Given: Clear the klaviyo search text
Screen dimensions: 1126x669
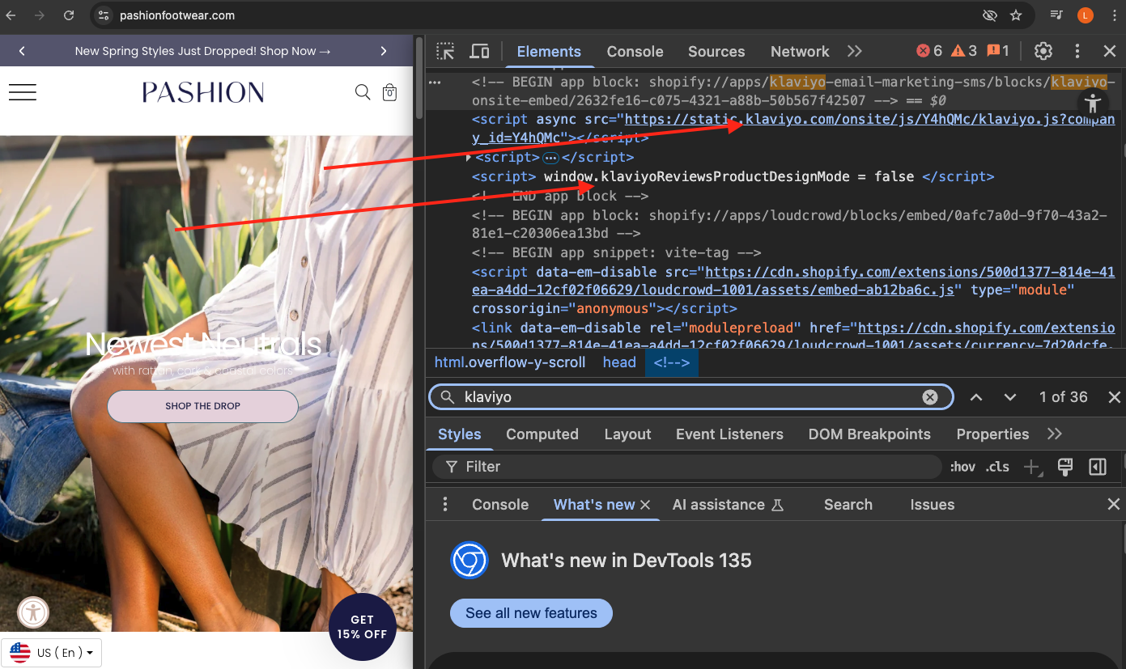Looking at the screenshot, I should pyautogui.click(x=930, y=397).
